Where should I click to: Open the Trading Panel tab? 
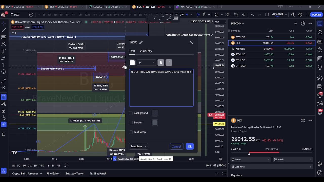[98, 173]
